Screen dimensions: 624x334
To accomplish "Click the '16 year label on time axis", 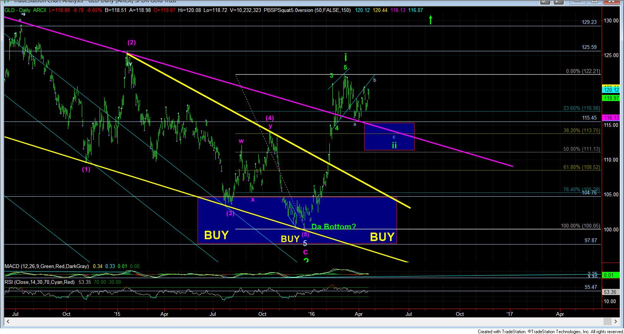I will (312, 314).
